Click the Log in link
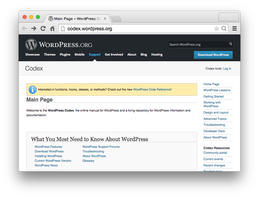Image resolution: width=259 pixels, height=198 pixels. (x=227, y=68)
